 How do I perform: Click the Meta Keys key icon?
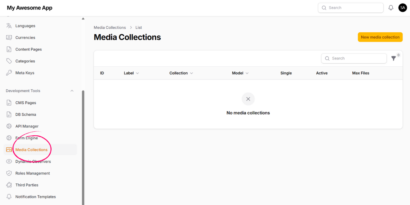point(9,73)
